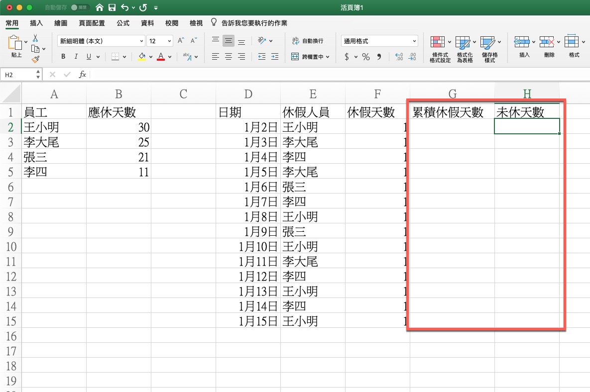Align text to top of cell
Viewport: 590px width, 392px height.
coord(215,40)
